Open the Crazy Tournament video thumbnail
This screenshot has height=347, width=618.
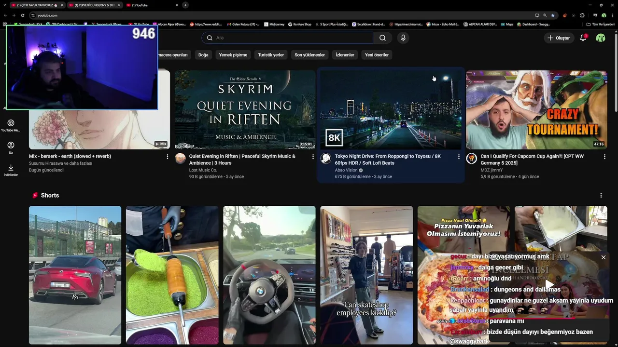(536, 110)
